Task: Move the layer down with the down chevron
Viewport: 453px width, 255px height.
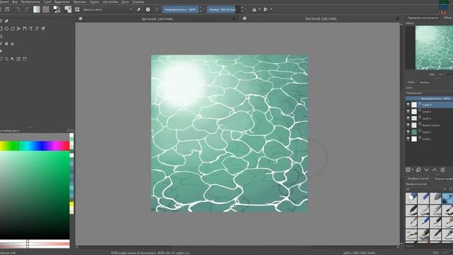Action: point(426,170)
